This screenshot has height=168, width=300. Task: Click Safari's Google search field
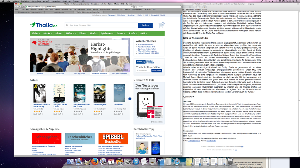tap(158, 7)
